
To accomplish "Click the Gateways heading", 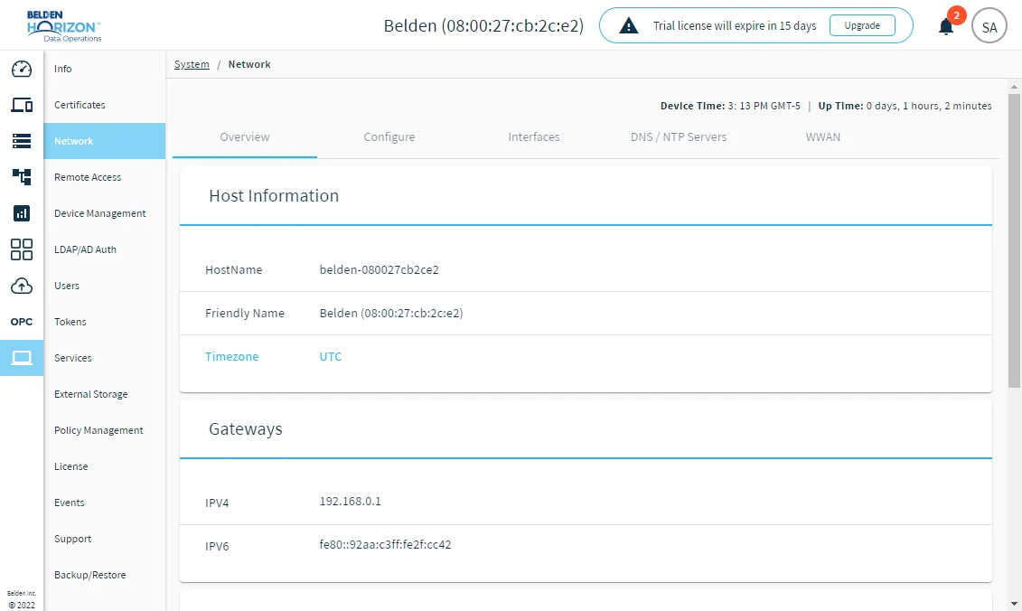I will coord(246,429).
